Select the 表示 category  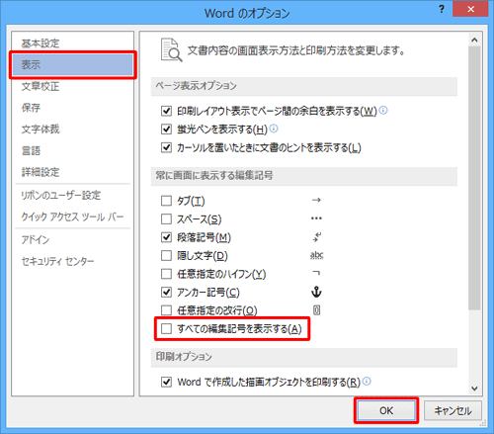click(x=73, y=64)
